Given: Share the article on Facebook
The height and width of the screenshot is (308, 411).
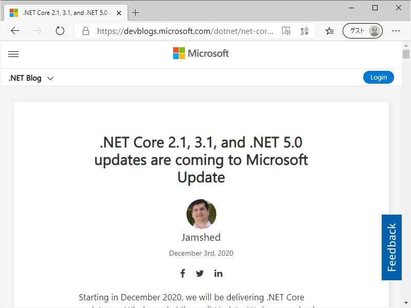Looking at the screenshot, I should 182,273.
